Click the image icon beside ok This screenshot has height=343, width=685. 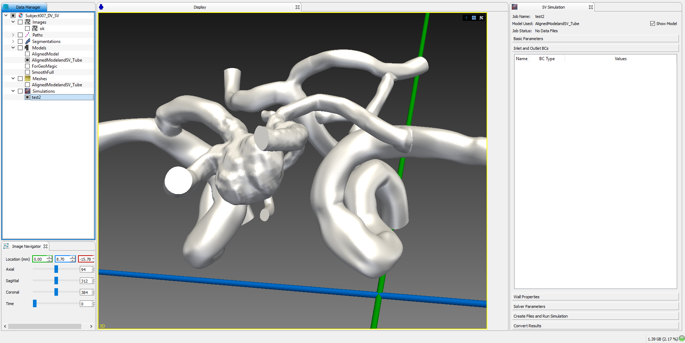35,28
